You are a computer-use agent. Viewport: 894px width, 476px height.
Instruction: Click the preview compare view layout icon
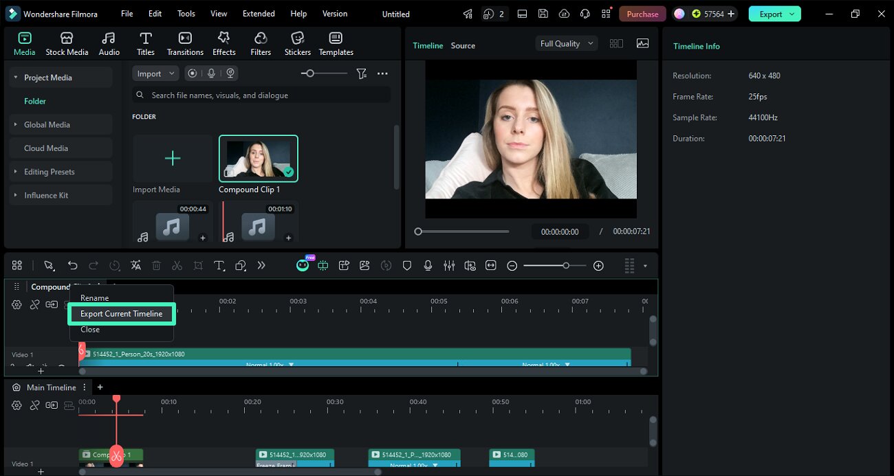616,43
